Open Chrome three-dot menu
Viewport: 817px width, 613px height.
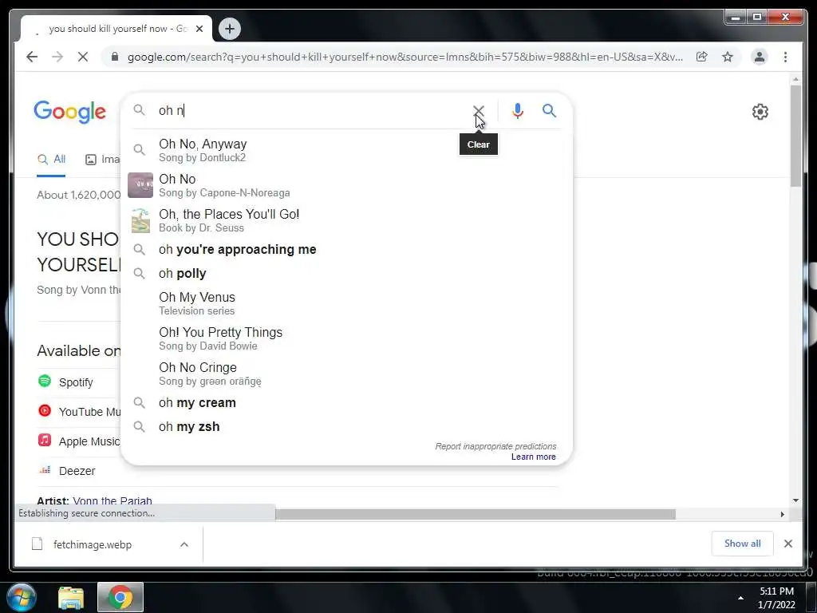tap(785, 57)
